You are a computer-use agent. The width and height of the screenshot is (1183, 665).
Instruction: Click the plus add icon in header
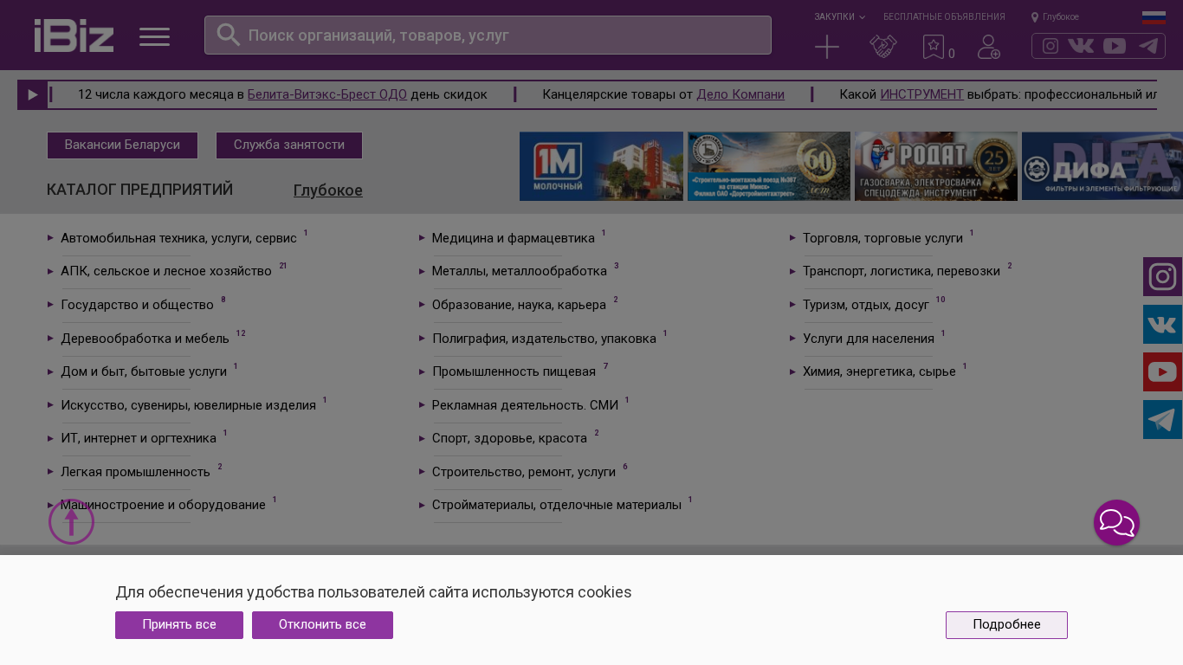[x=827, y=47]
